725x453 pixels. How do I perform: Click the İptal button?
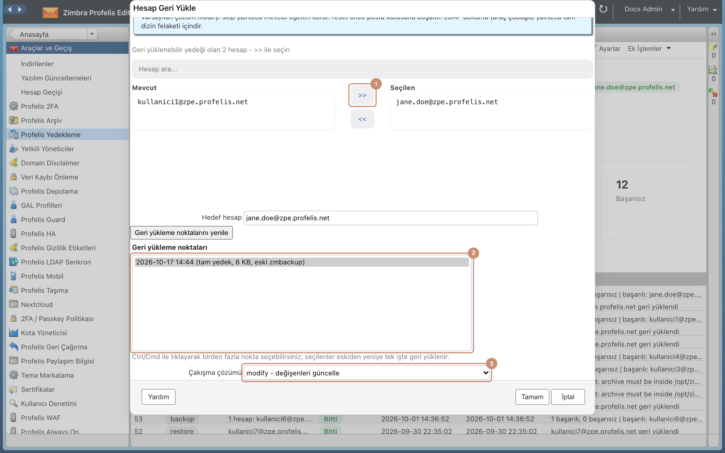coord(568,397)
